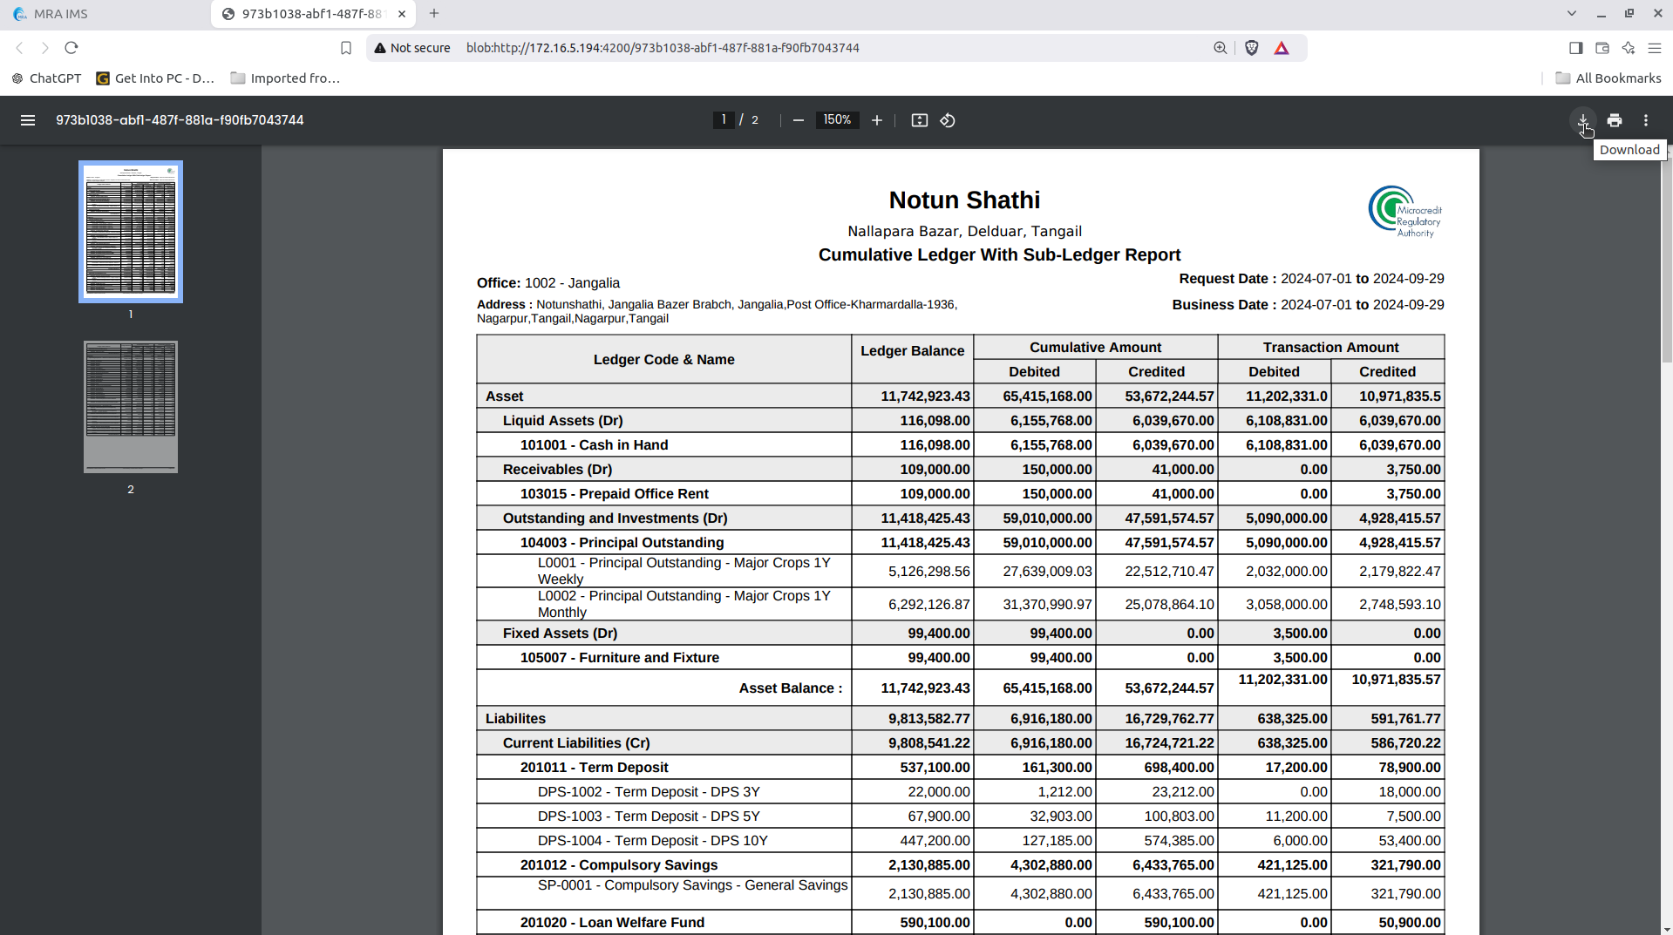Click the 'Current Liabilities (Cr)' row
Image resolution: width=1673 pixels, height=935 pixels.
tap(960, 743)
